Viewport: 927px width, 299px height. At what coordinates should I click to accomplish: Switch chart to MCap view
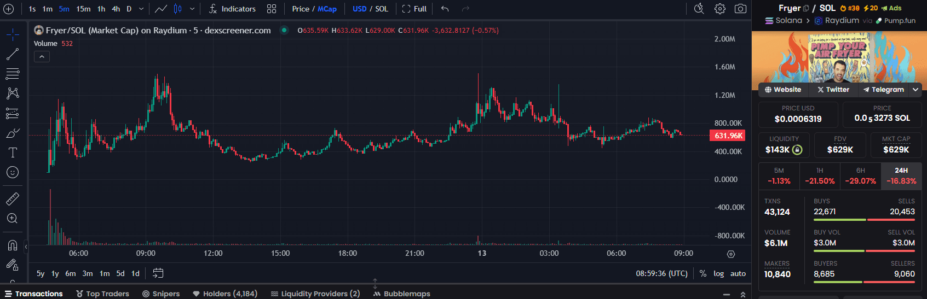point(327,9)
